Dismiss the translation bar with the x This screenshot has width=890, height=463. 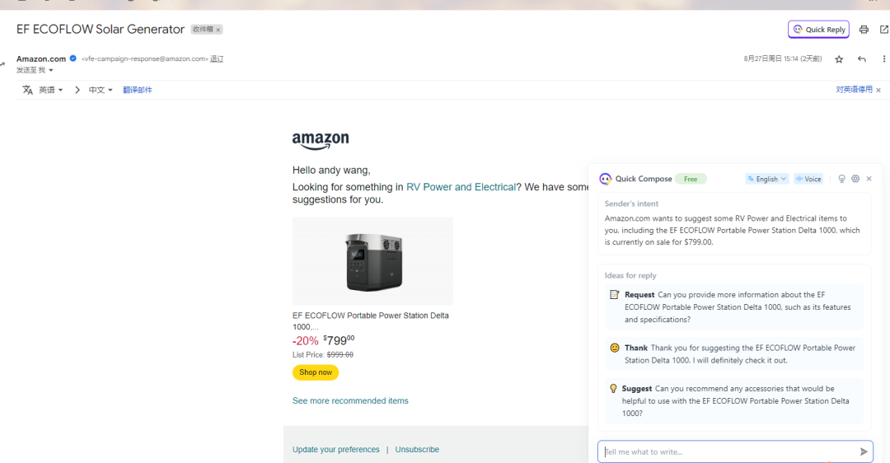point(878,91)
